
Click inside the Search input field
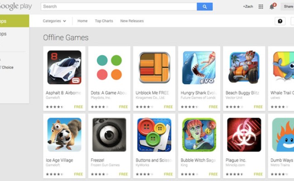tap(119, 7)
